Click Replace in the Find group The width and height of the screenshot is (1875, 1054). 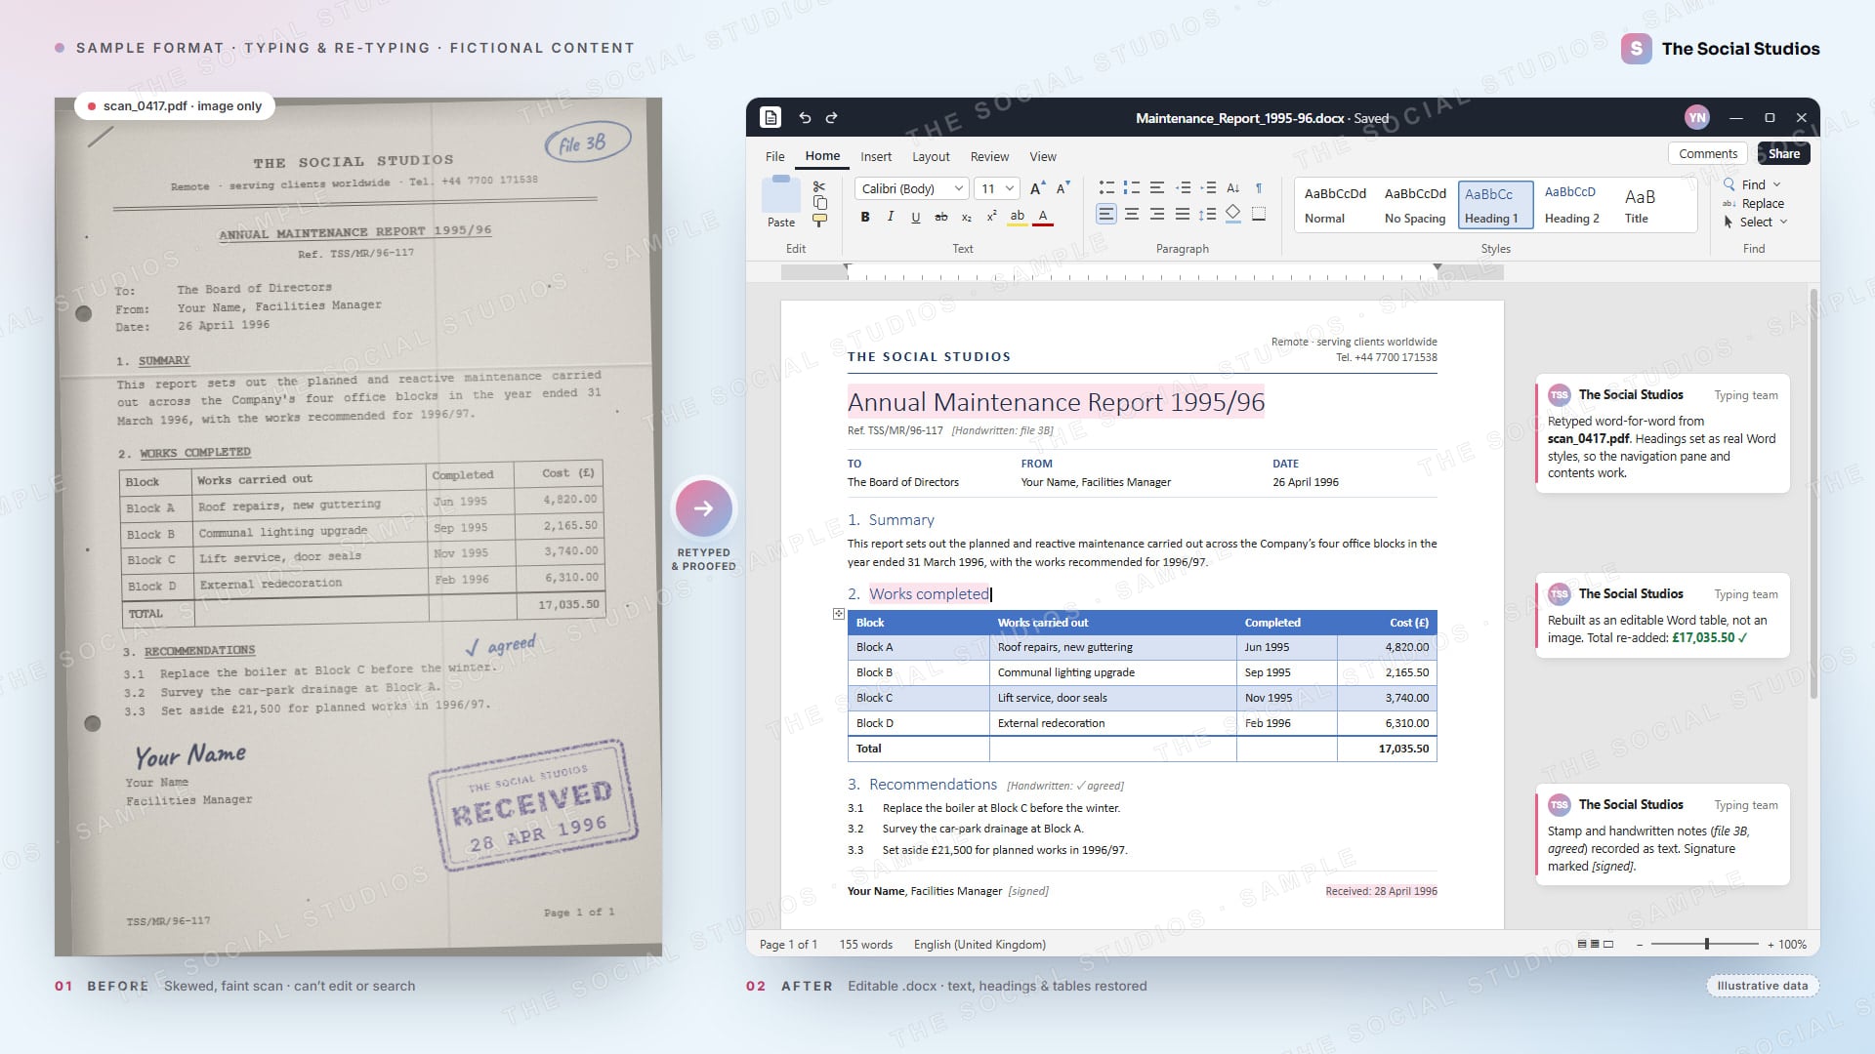[x=1754, y=203]
